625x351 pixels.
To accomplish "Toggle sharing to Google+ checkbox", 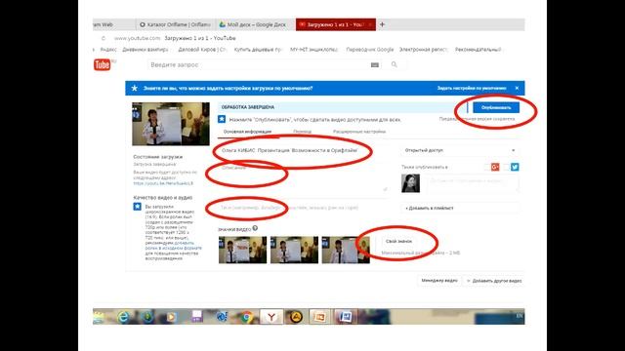I will point(487,167).
